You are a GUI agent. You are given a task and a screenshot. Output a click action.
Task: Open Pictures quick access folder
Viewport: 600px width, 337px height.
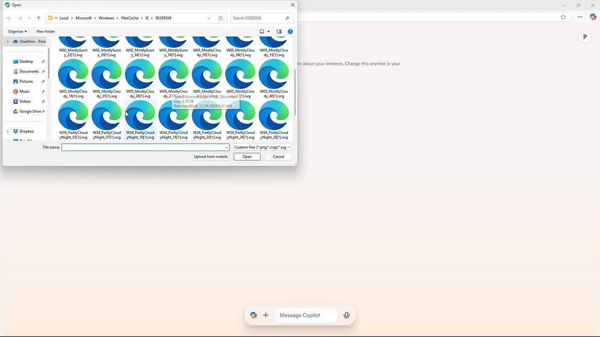pos(26,81)
